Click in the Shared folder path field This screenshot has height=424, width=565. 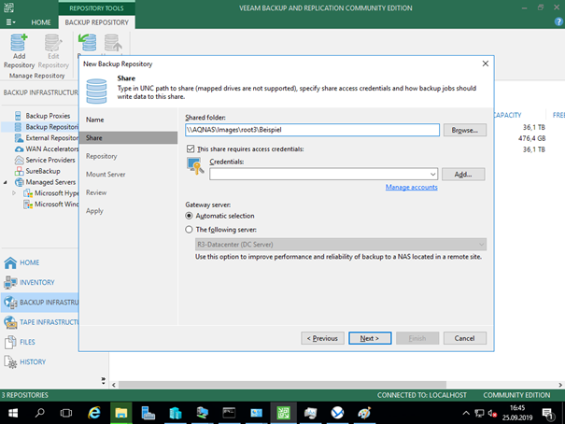click(311, 131)
